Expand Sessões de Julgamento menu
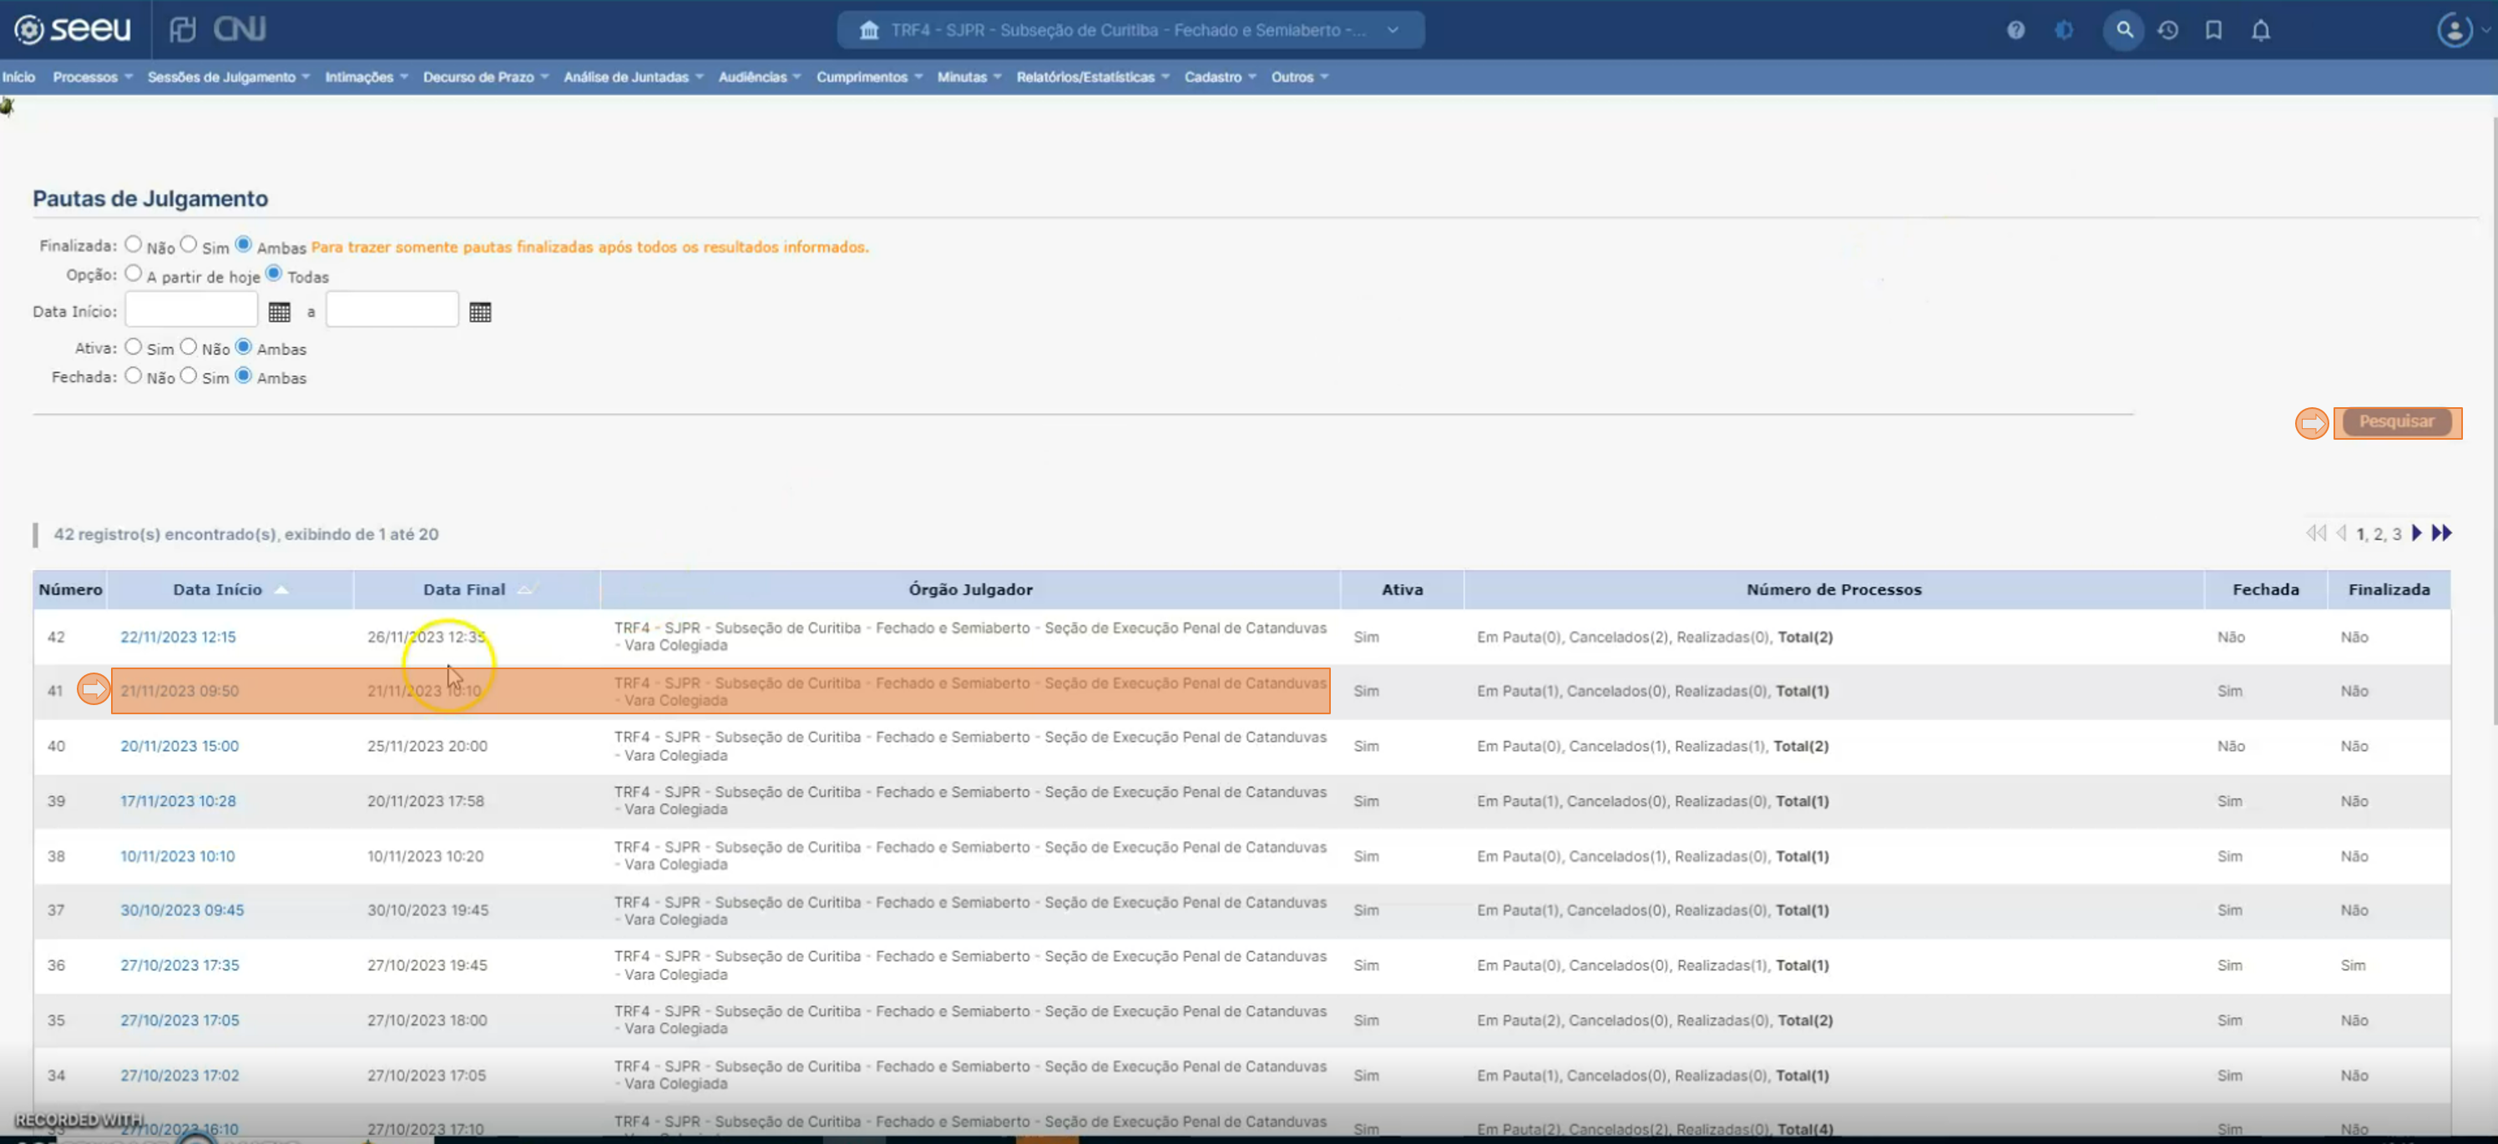 pos(228,78)
